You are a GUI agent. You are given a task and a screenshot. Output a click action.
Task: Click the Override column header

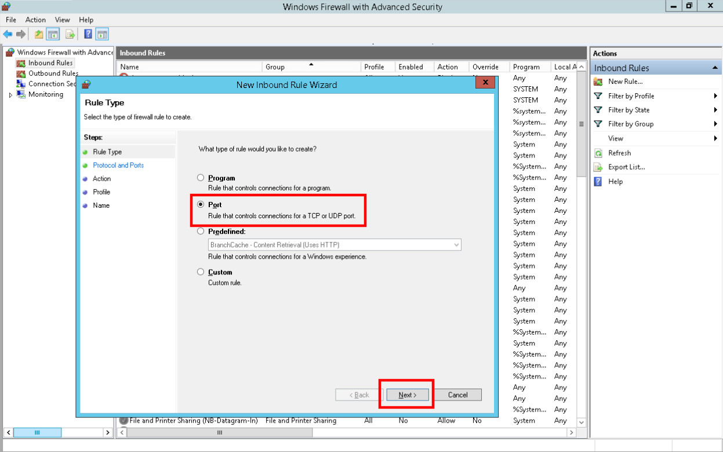489,67
